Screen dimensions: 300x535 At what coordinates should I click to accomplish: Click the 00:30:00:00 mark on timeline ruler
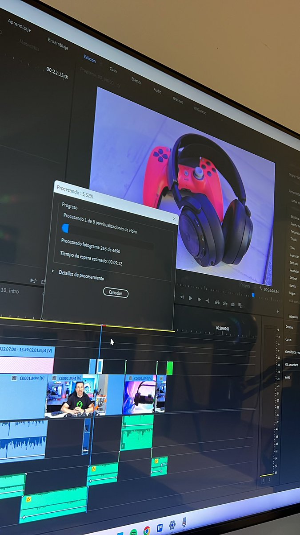point(223,328)
